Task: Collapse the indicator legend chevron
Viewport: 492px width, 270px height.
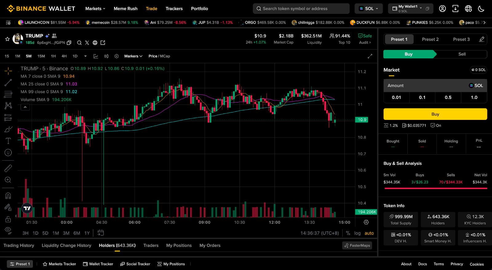Action: point(25,107)
